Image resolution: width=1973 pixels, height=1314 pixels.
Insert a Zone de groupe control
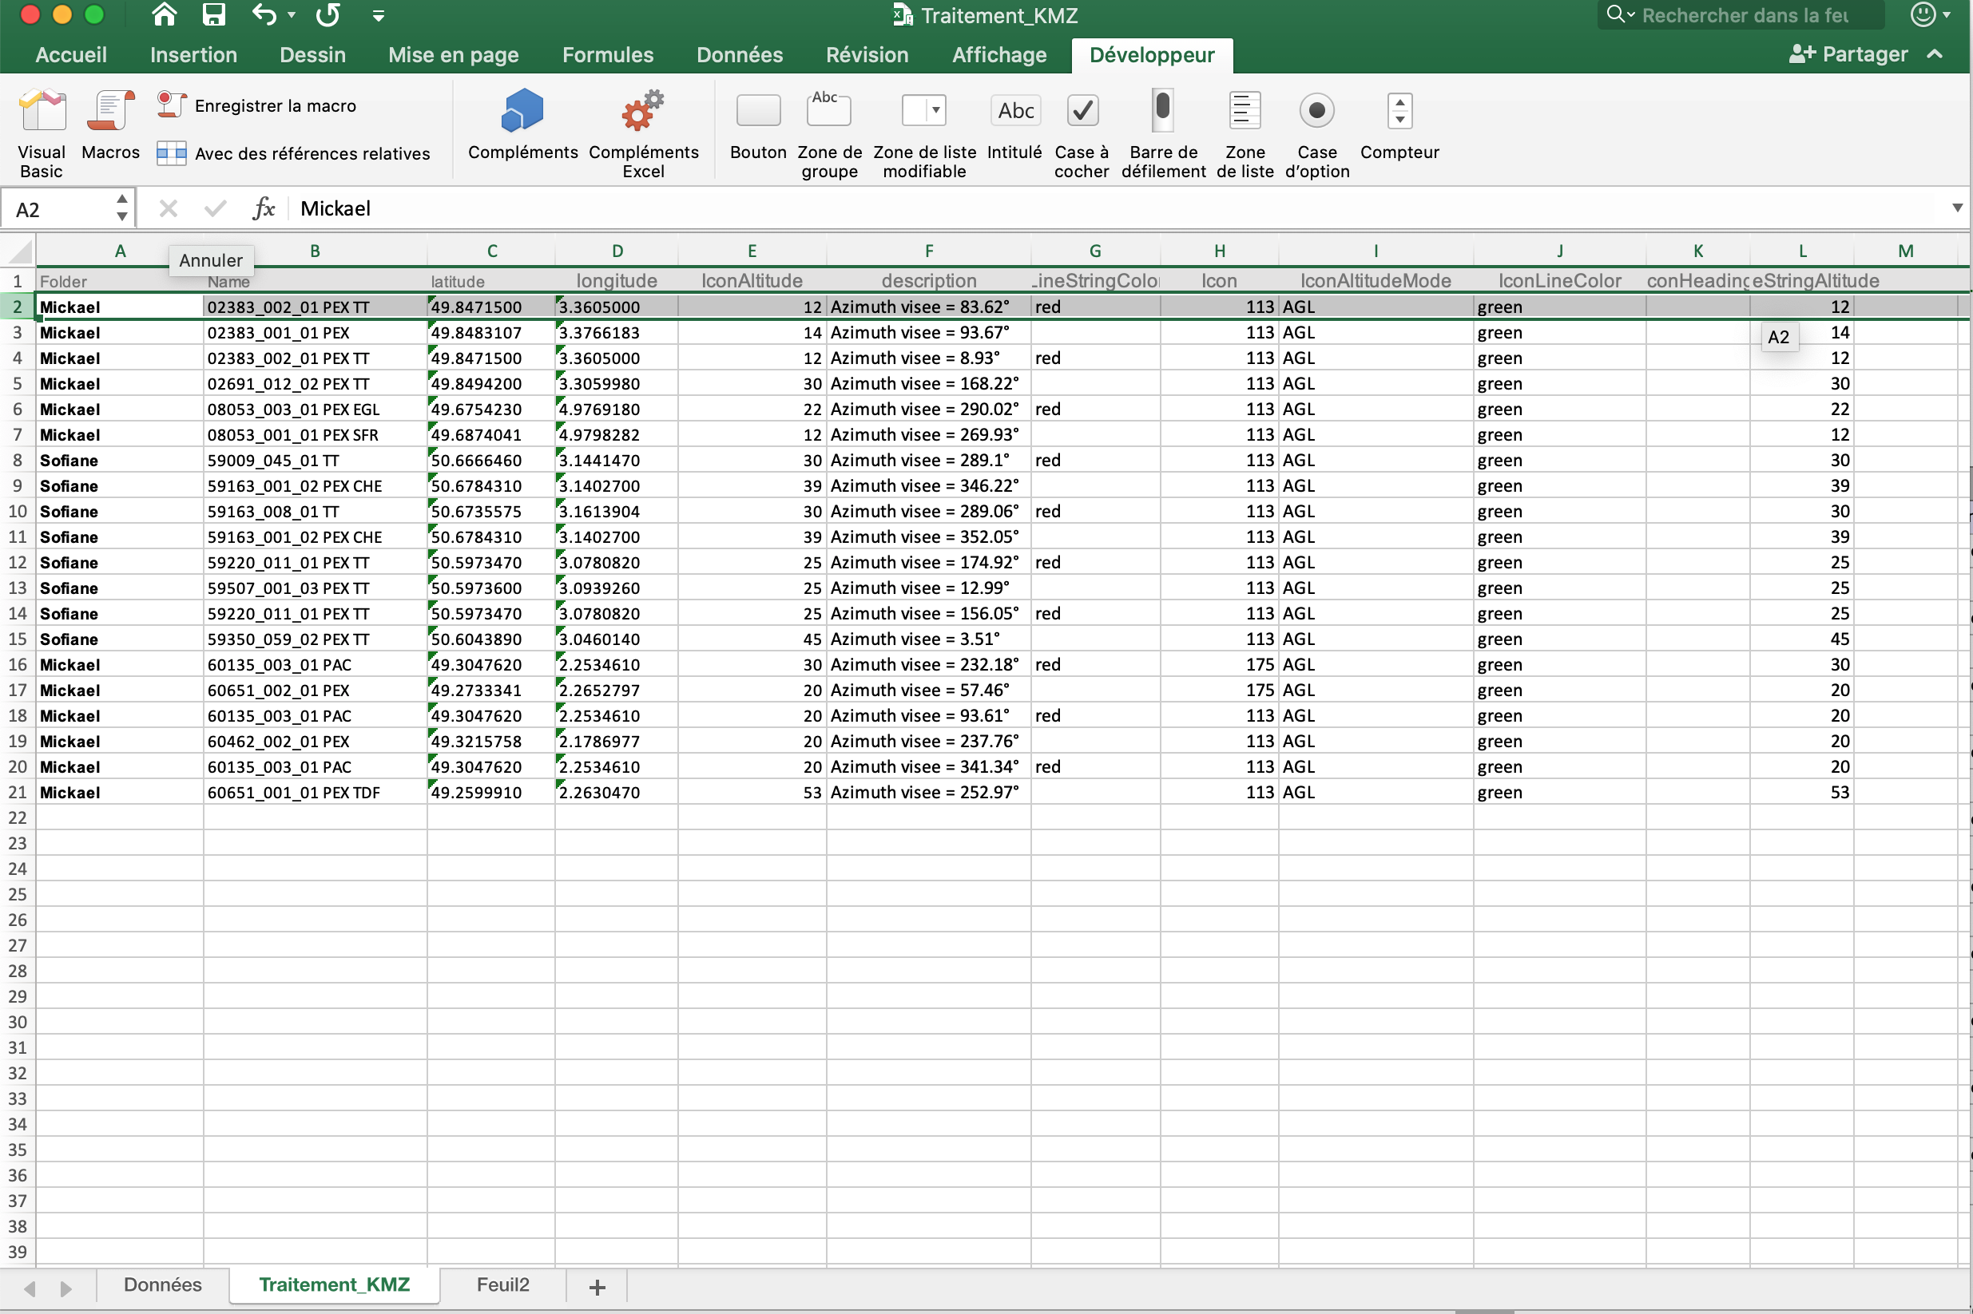pos(829,133)
